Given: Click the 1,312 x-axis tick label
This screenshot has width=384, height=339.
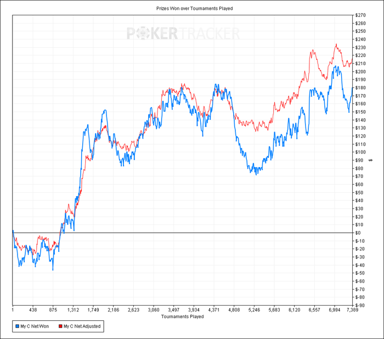Looking at the screenshot, I should 73,310.
